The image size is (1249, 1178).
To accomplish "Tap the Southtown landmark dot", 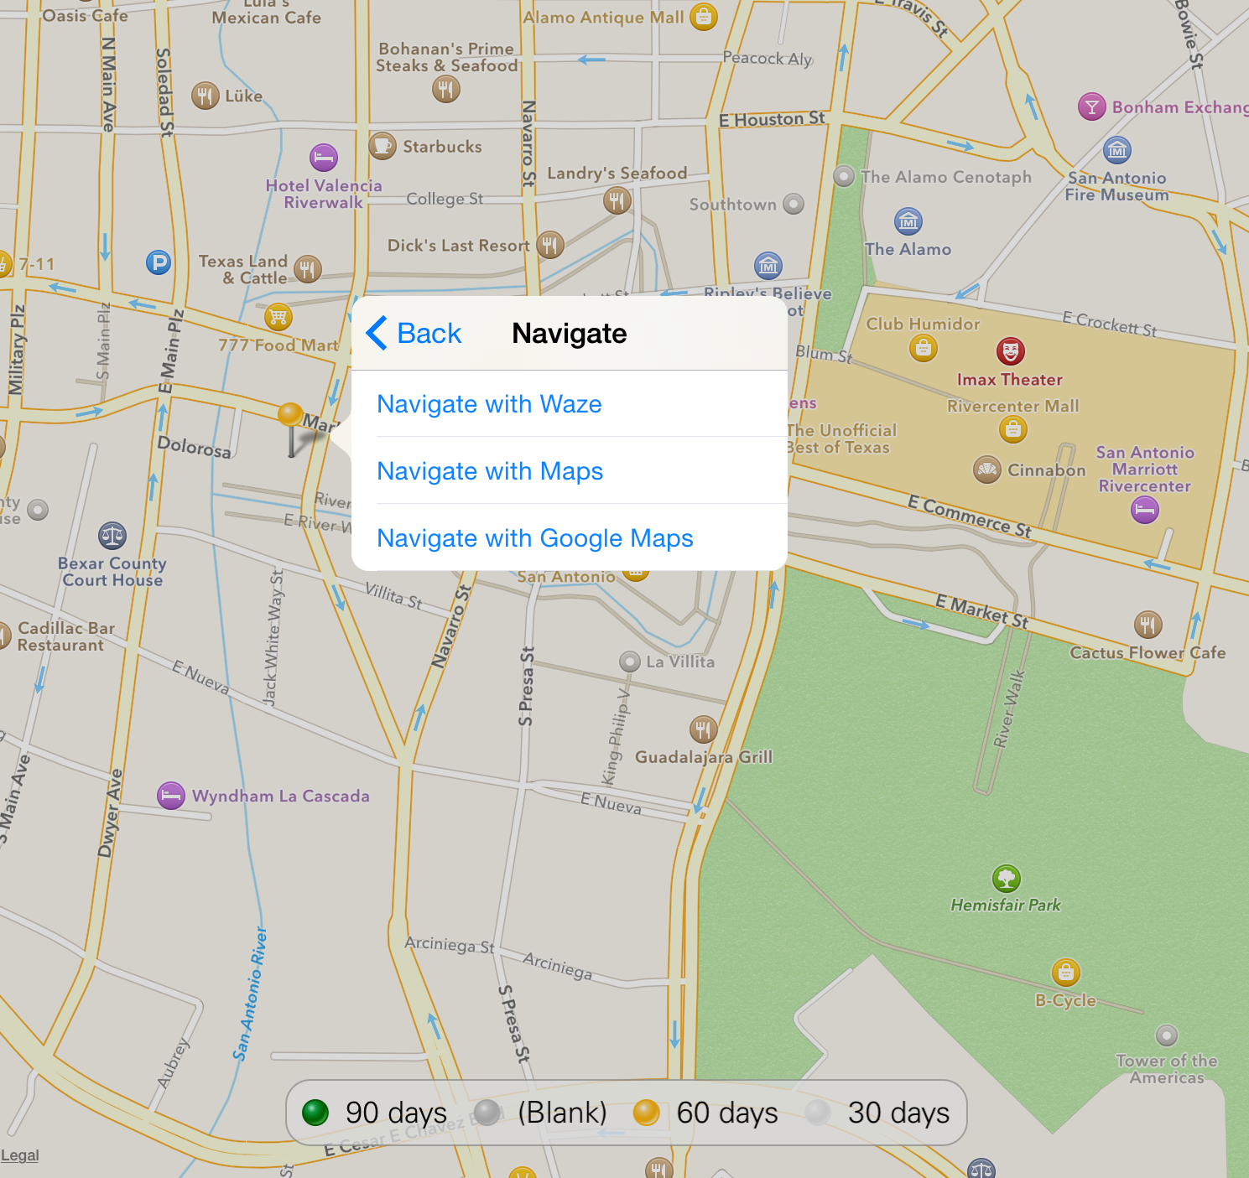I will tap(794, 204).
